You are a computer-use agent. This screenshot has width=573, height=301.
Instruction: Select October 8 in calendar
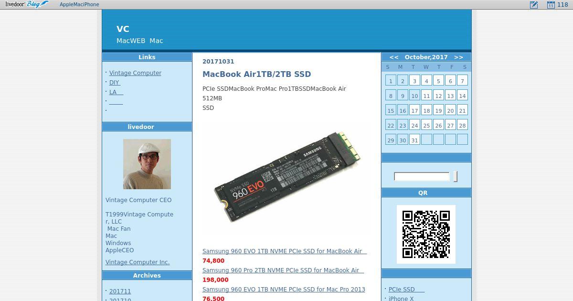click(x=391, y=96)
